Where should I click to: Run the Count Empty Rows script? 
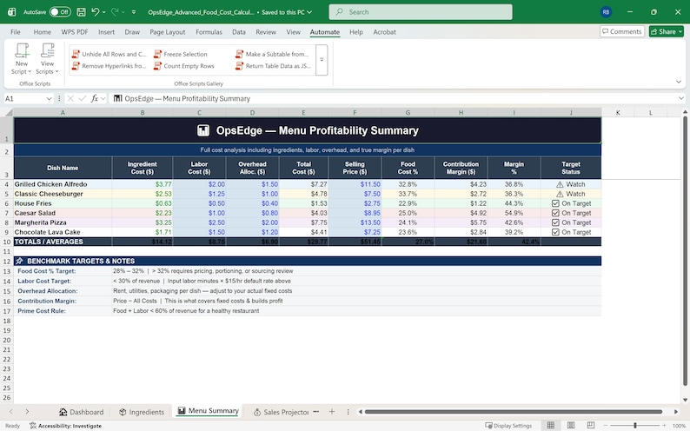[184, 66]
